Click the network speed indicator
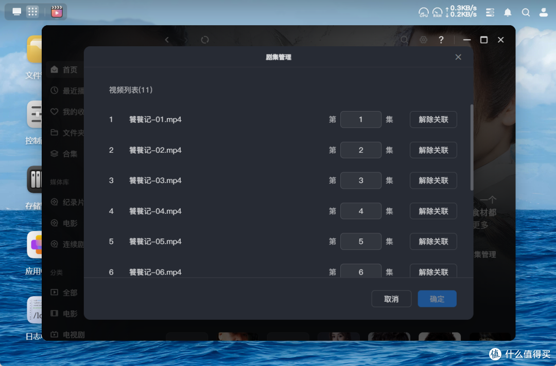This screenshot has height=366, width=556. [x=461, y=11]
